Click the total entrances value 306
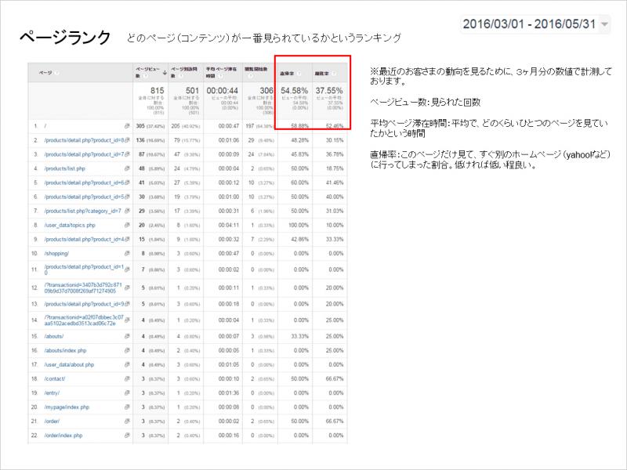 point(266,91)
